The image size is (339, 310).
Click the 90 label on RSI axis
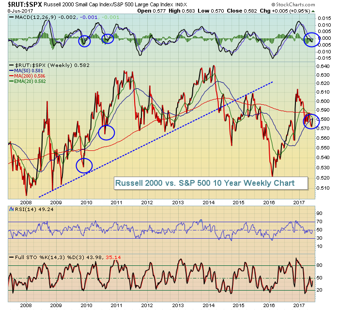(319, 213)
